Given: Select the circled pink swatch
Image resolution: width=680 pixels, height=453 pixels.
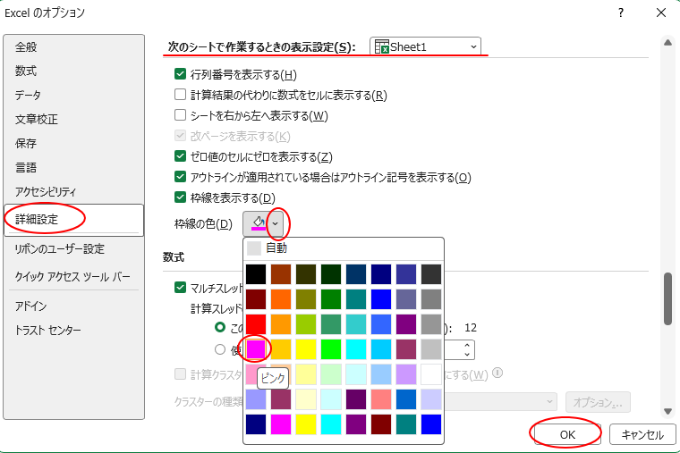Looking at the screenshot, I should (x=256, y=349).
